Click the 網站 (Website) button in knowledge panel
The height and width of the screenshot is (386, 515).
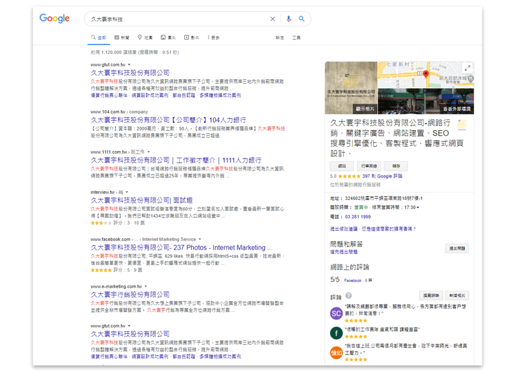click(x=342, y=166)
